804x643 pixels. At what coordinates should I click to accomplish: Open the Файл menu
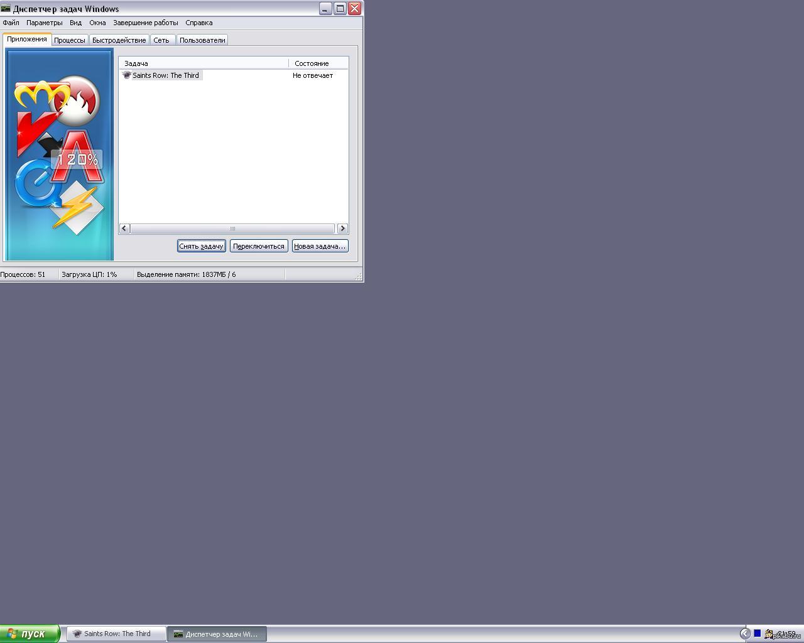click(x=11, y=23)
